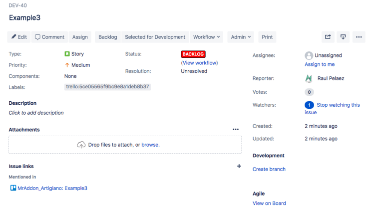Click the Assign button
This screenshot has width=369, height=209.
[80, 37]
